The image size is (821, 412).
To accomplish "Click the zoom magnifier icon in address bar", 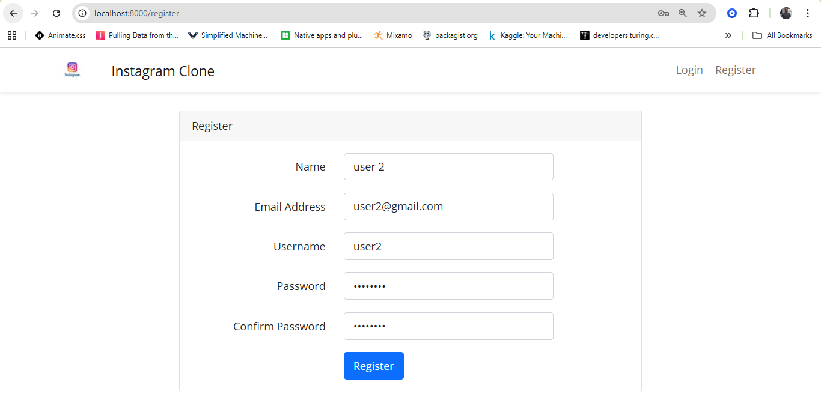I will [x=683, y=13].
